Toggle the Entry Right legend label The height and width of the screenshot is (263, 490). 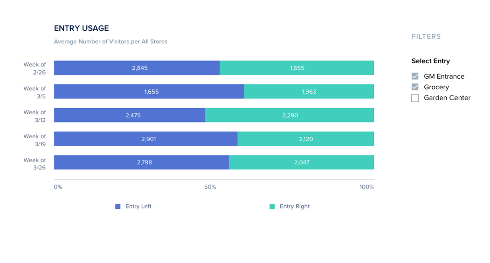[295, 207]
